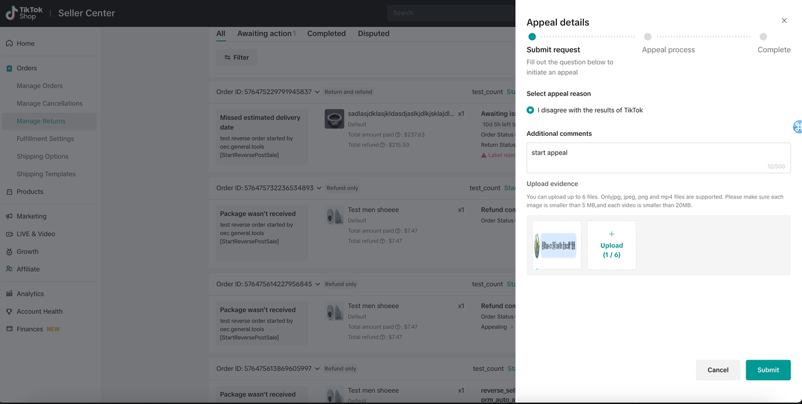Click the Growth icon in sidebar
The width and height of the screenshot is (802, 404).
tap(9, 252)
